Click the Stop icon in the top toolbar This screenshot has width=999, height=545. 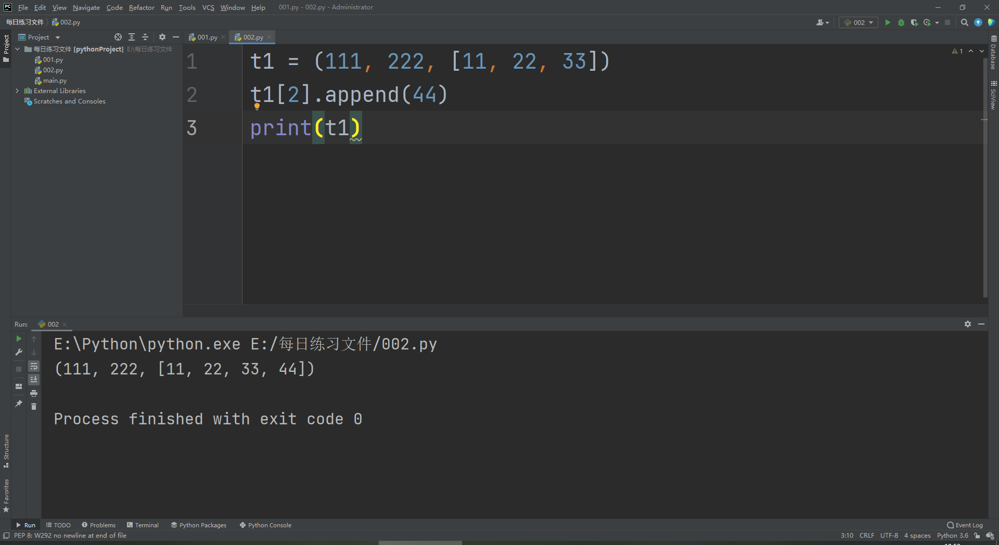(x=947, y=22)
